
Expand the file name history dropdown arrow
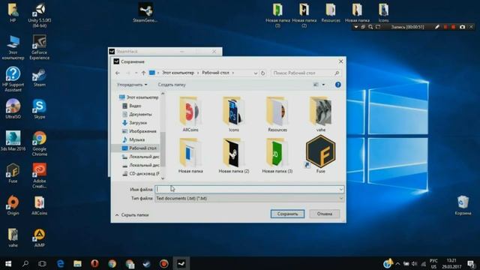point(341,190)
